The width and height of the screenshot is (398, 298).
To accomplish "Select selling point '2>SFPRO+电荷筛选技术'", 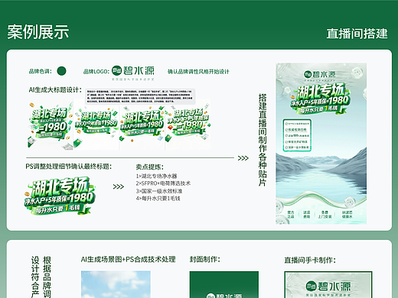I will [x=163, y=183].
